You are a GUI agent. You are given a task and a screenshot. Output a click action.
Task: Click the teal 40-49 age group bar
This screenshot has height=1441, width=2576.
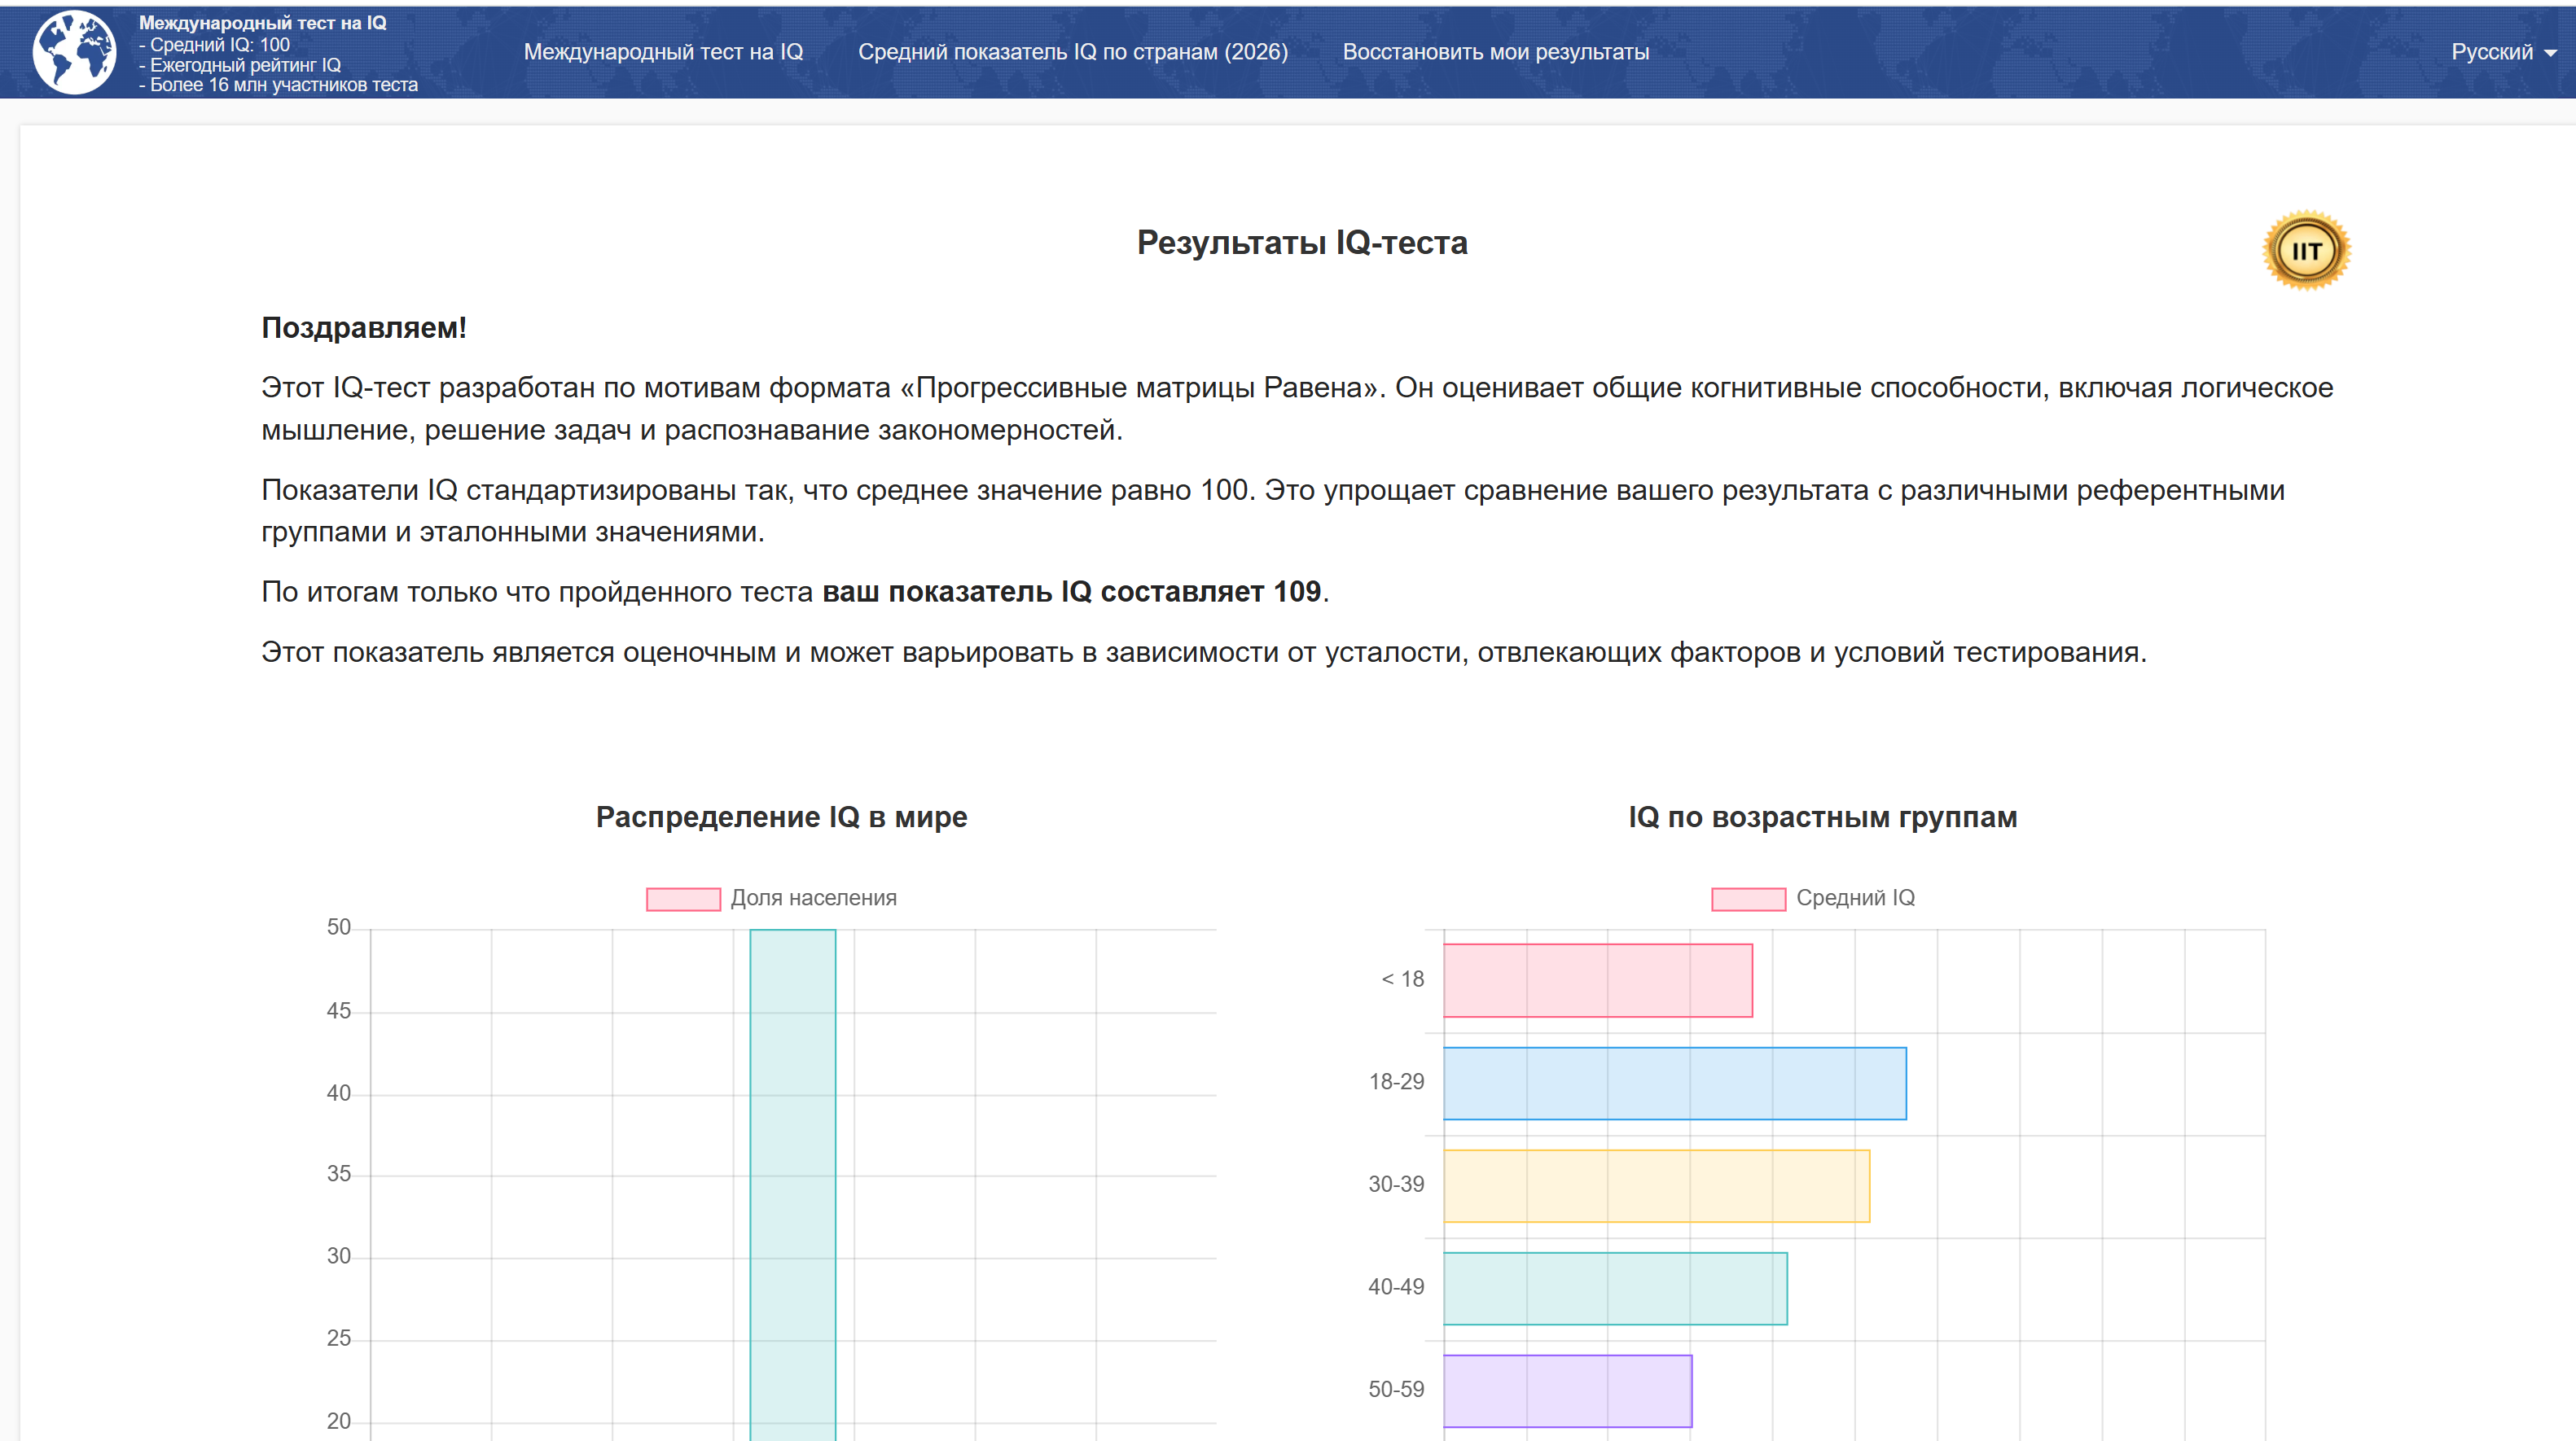tap(1614, 1288)
